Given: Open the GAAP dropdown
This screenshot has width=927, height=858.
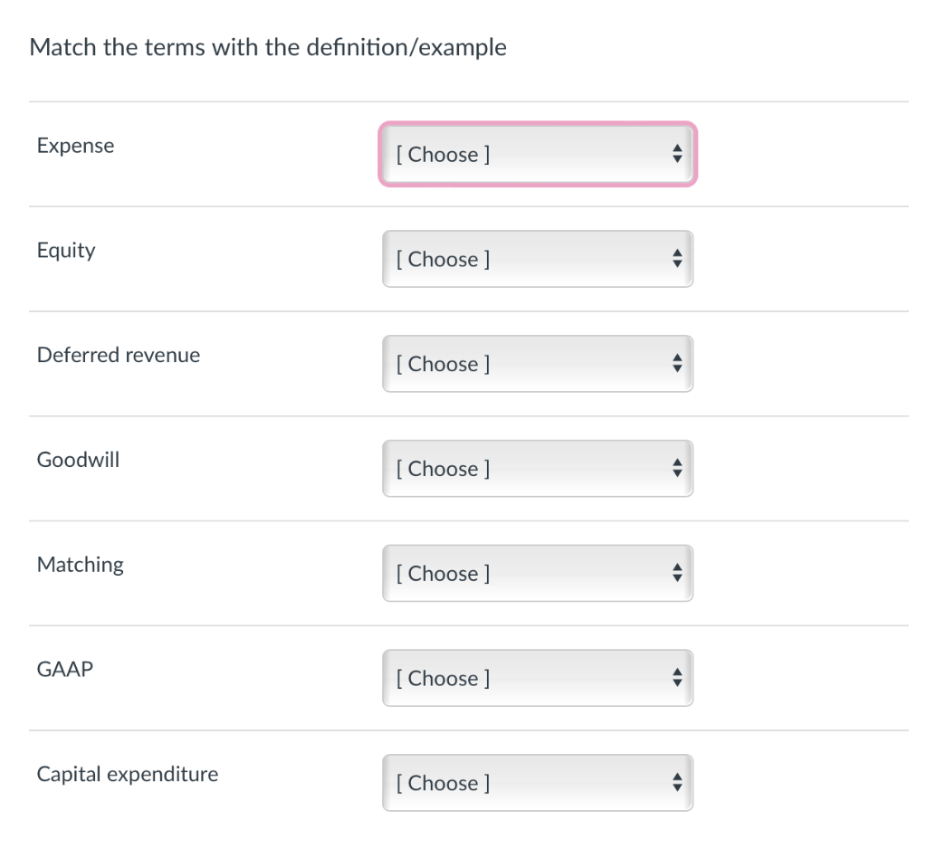Looking at the screenshot, I should (x=538, y=678).
